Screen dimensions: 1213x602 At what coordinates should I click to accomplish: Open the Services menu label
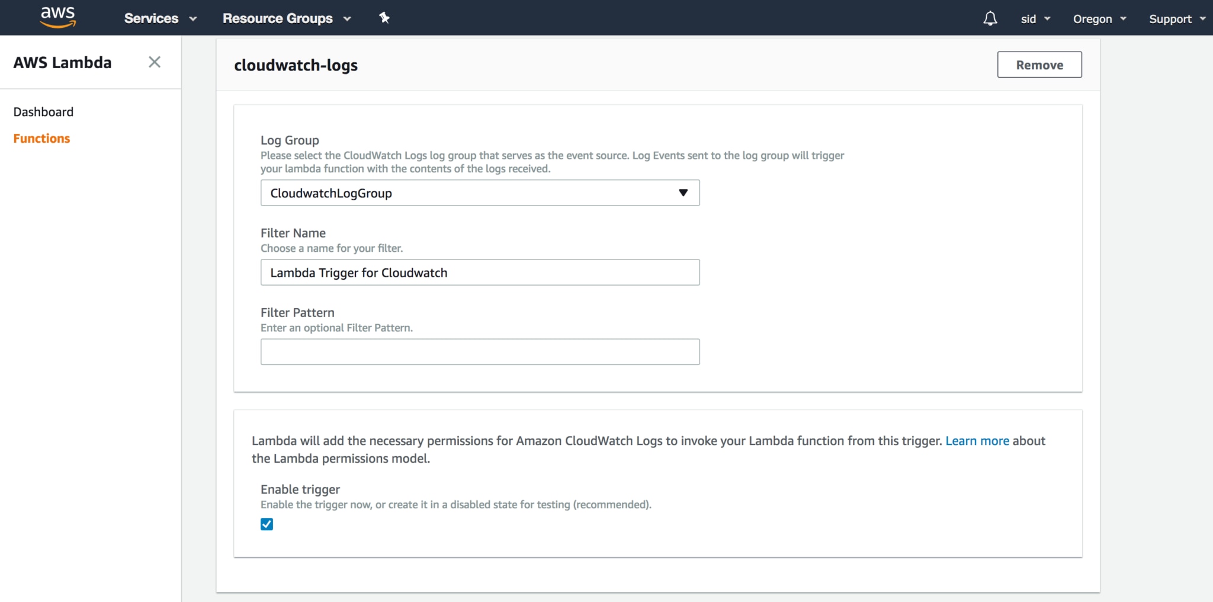(151, 18)
